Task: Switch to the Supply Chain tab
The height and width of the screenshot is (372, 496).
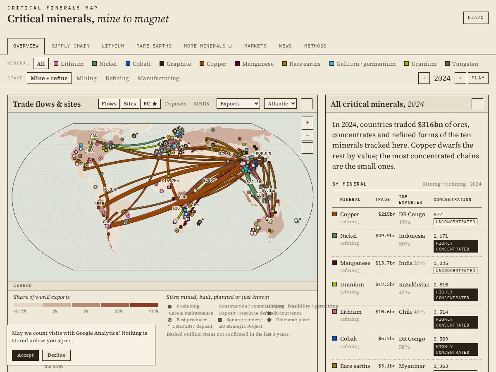Action: click(x=70, y=46)
